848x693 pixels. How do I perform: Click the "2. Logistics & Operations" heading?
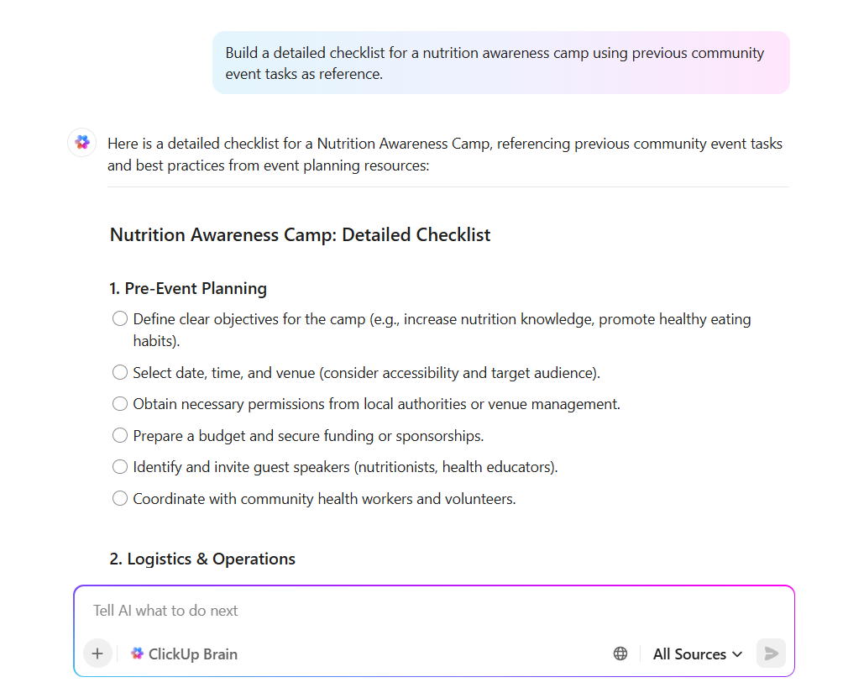202,558
